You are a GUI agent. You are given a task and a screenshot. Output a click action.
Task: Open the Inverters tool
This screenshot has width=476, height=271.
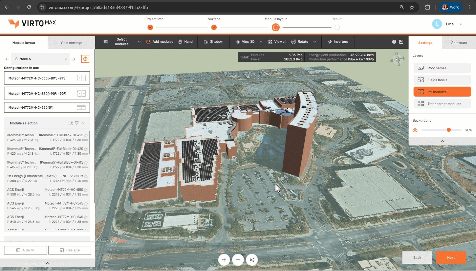coord(338,42)
